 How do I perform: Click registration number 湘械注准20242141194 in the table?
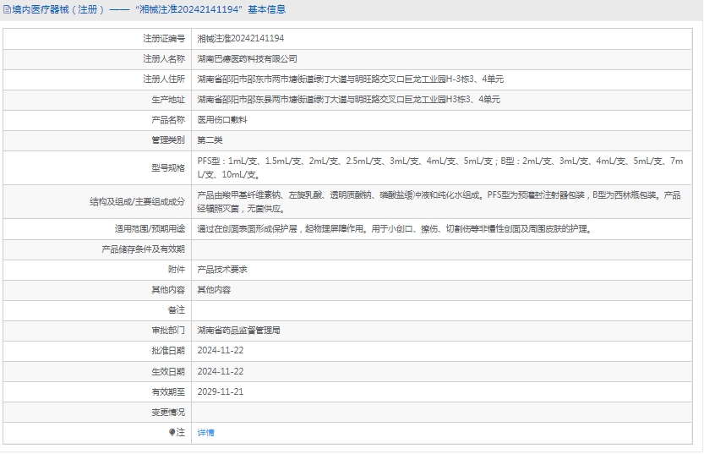click(x=240, y=39)
